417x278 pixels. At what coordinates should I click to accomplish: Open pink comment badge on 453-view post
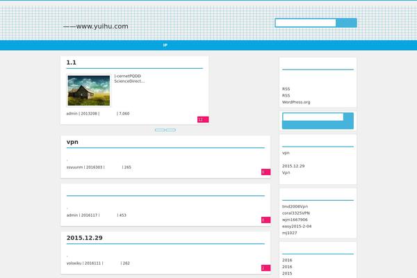point(265,220)
